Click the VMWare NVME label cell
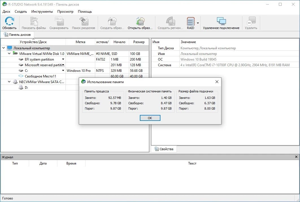The width and height of the screenshot is (300, 202). click(x=80, y=54)
